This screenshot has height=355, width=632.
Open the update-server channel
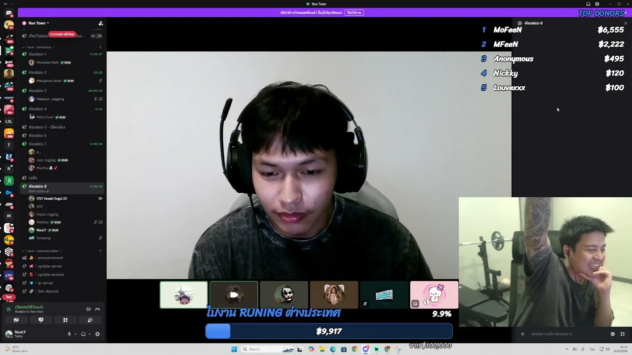pos(62,266)
